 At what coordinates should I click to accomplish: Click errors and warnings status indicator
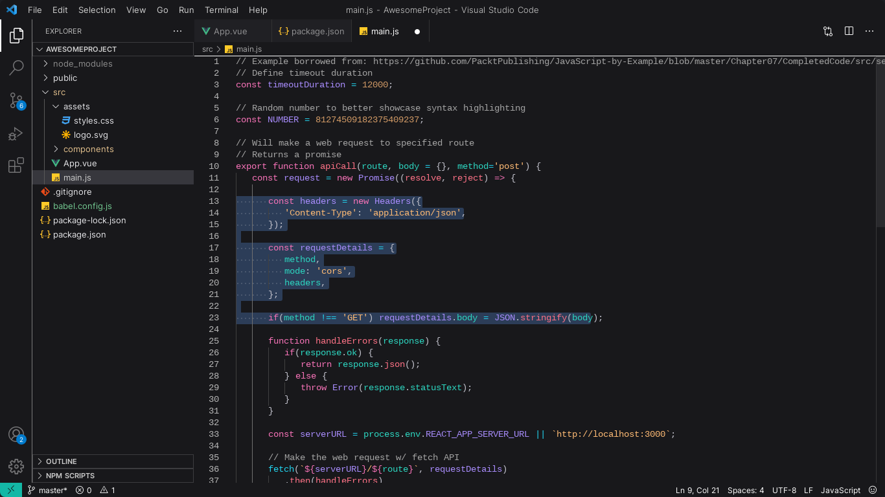(95, 490)
